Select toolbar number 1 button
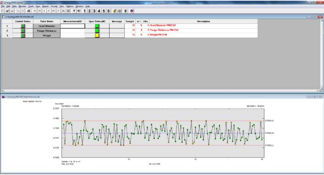Image resolution: width=324 pixels, height=175 pixels. pyautogui.click(x=85, y=11)
